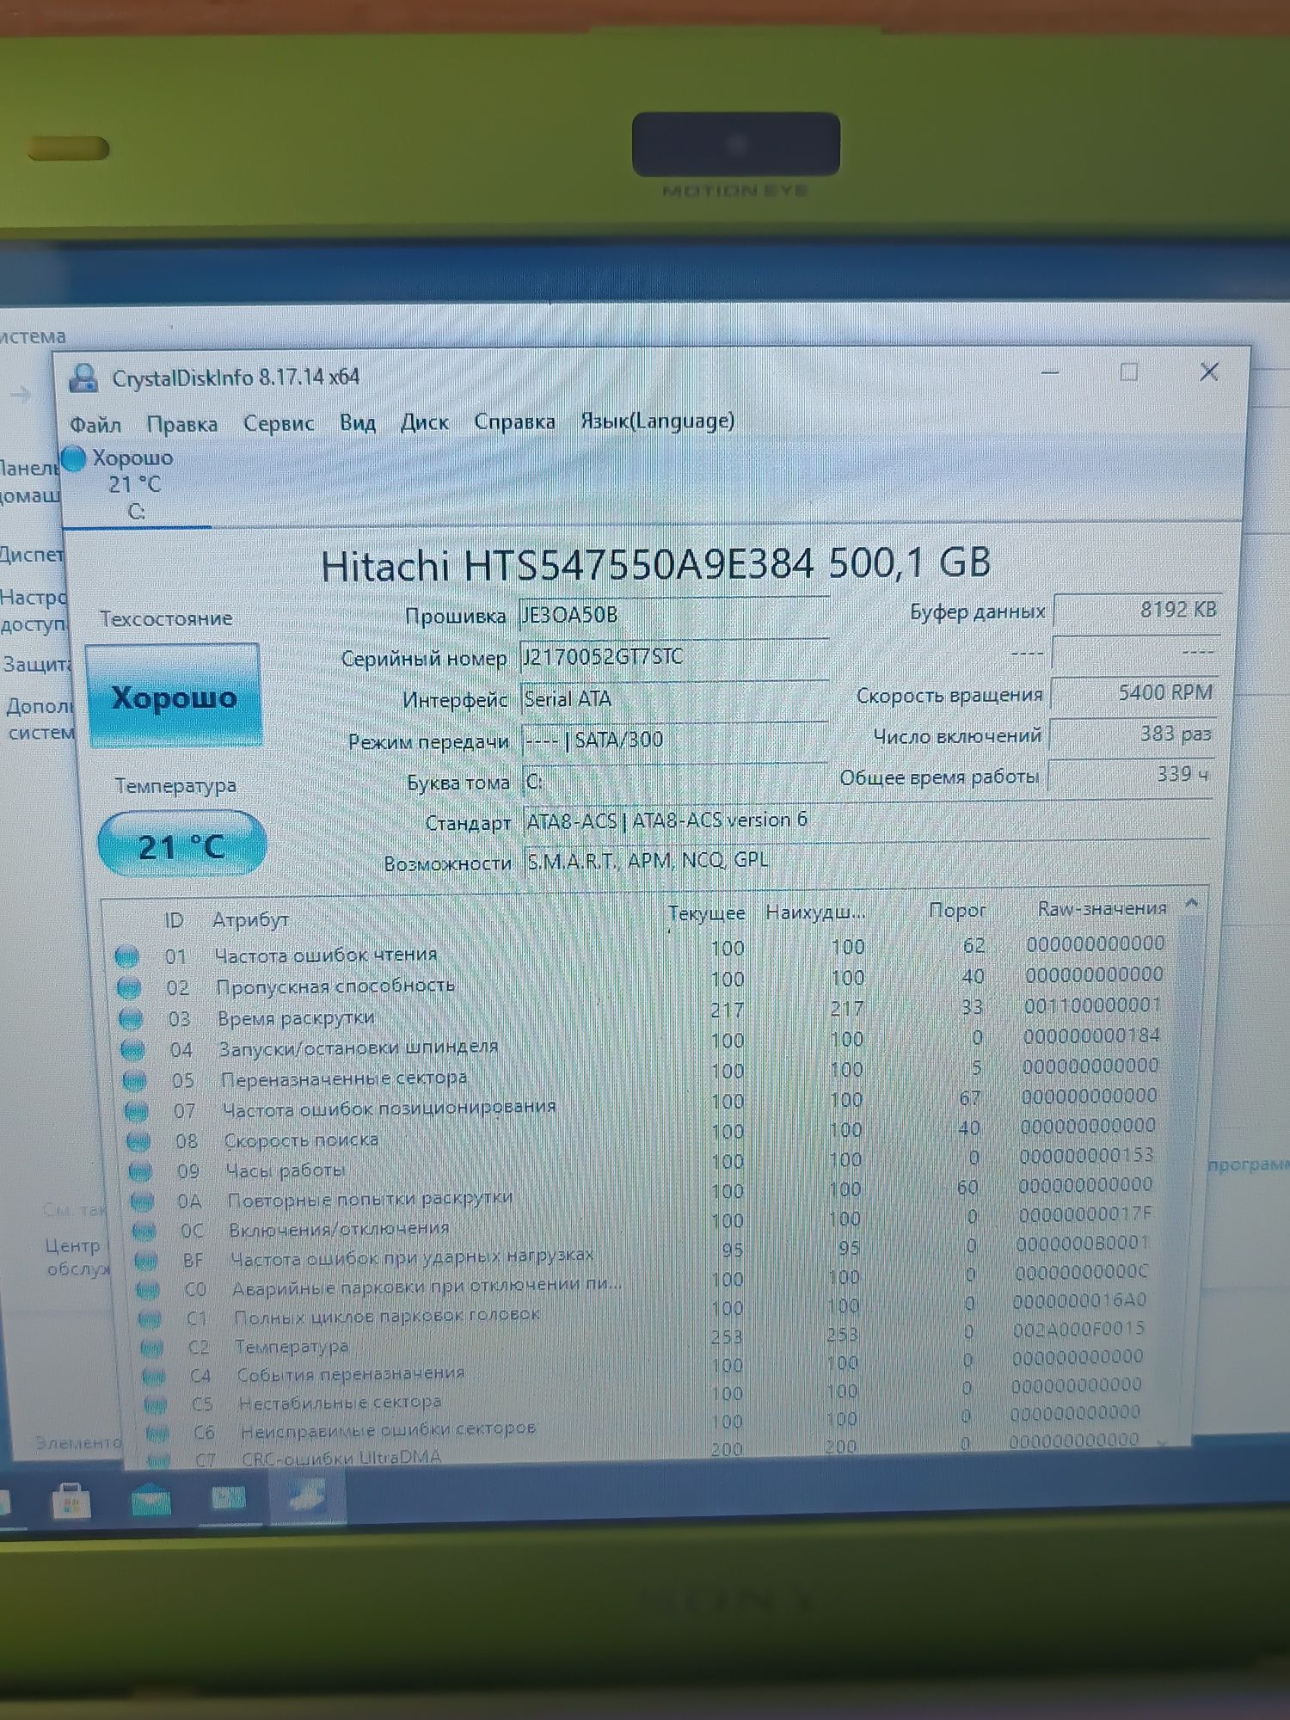Screen dimensions: 1290x1720
Task: Click status icon for Часы работы
Action: 140,1171
